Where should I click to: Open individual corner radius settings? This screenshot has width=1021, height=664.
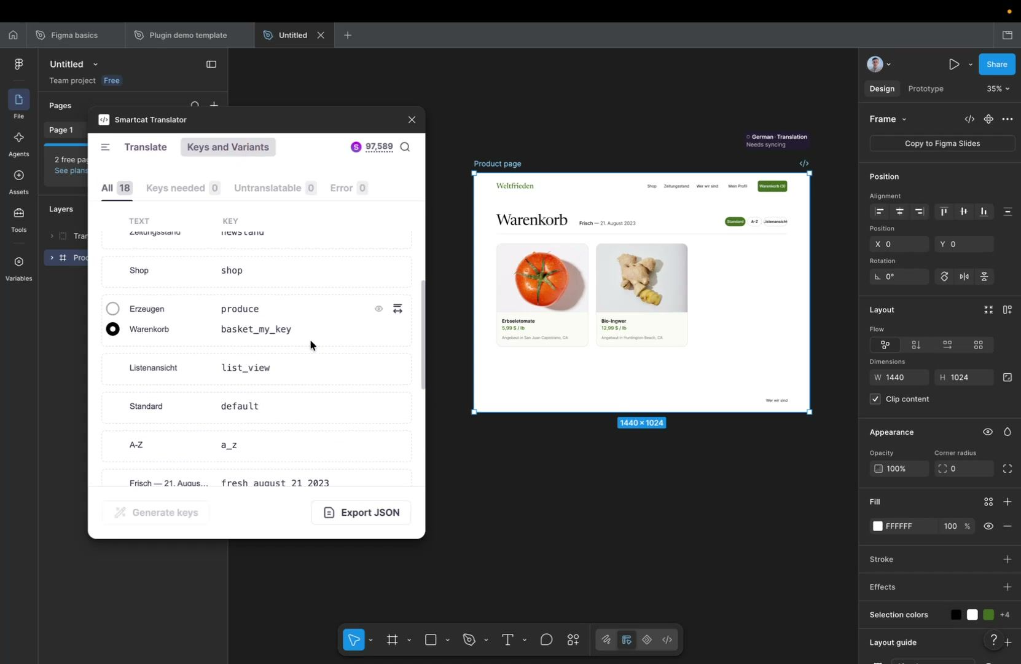click(1007, 469)
